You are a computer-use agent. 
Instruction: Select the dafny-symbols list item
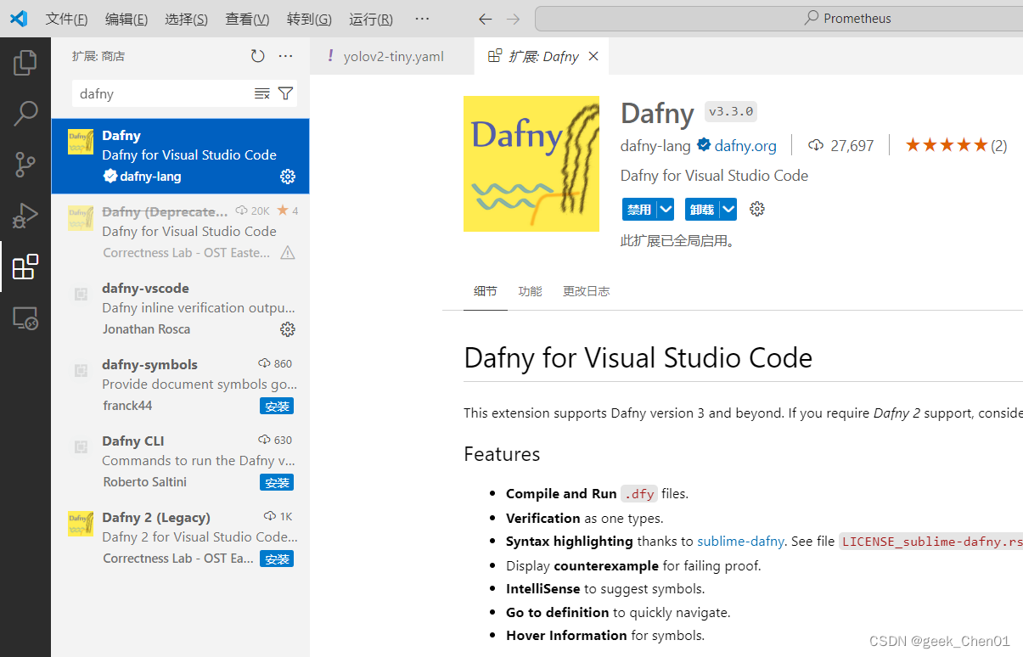(180, 385)
